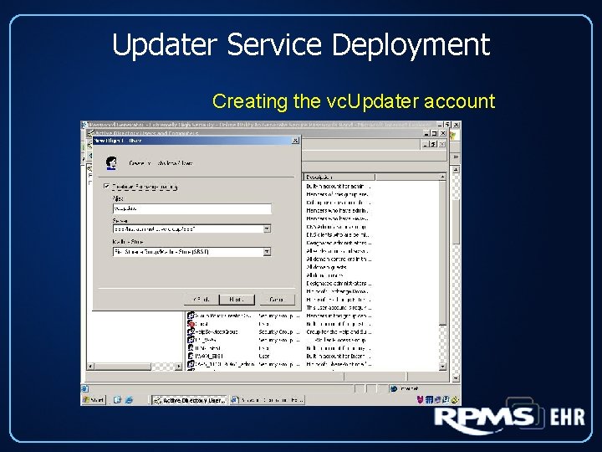Click the Mailbox Store combo box field
The width and height of the screenshot is (602, 452).
tap(192, 252)
